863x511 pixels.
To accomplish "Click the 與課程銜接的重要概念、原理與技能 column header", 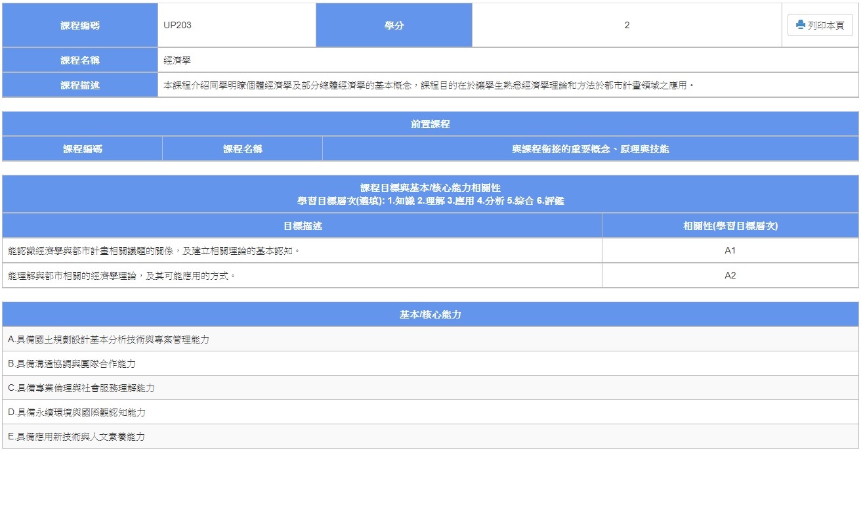I will (590, 149).
